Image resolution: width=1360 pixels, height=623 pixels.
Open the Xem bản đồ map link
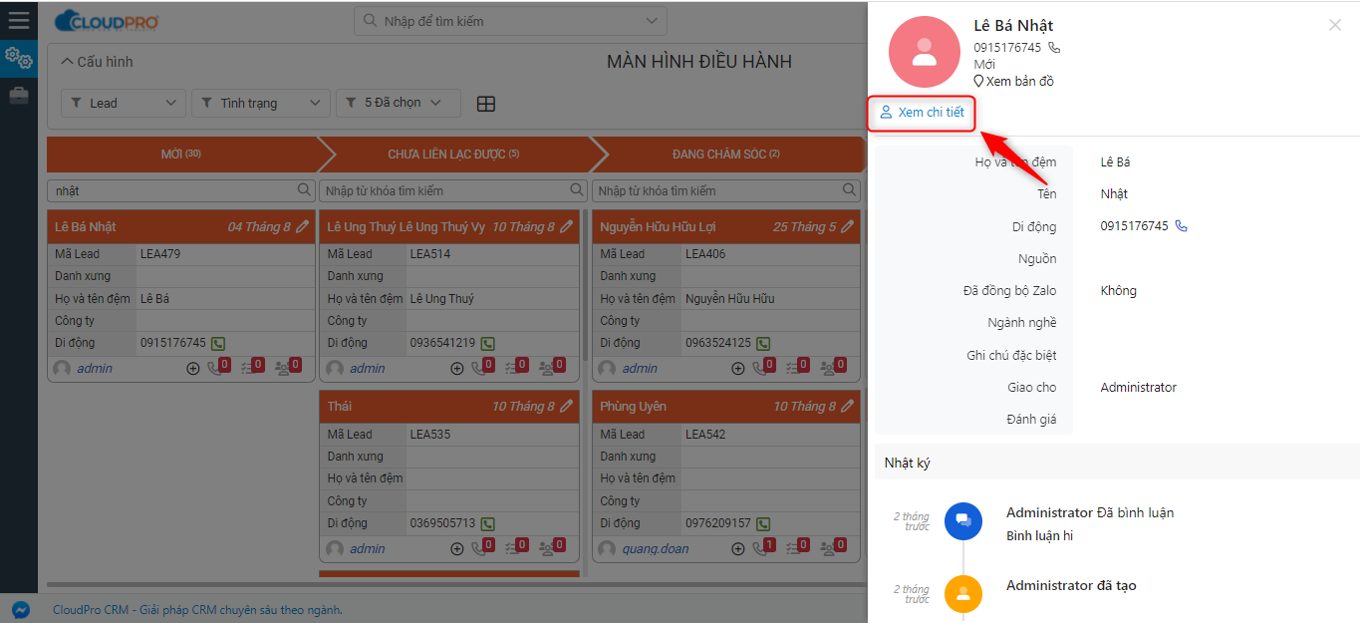click(1014, 81)
